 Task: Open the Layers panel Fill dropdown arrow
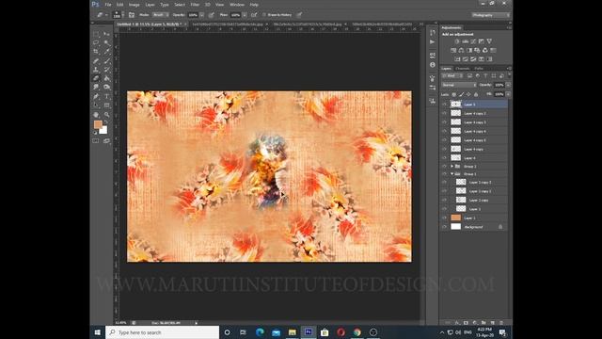pos(508,94)
